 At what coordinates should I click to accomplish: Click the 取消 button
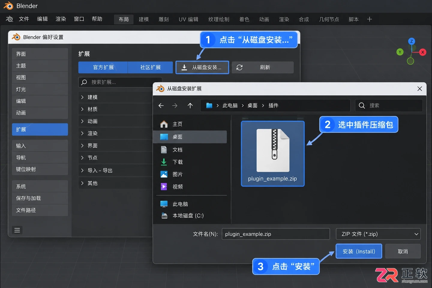tap(403, 251)
